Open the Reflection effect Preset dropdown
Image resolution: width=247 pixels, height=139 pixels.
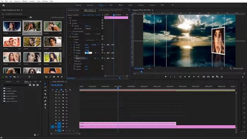tap(91, 39)
